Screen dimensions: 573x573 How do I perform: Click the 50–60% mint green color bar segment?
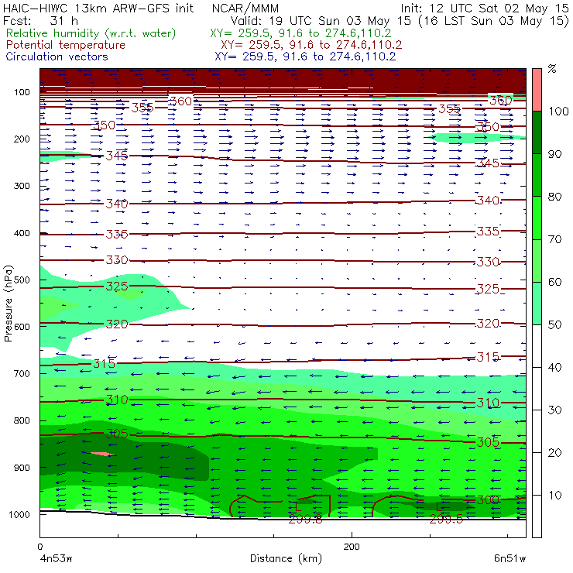[x=537, y=304]
